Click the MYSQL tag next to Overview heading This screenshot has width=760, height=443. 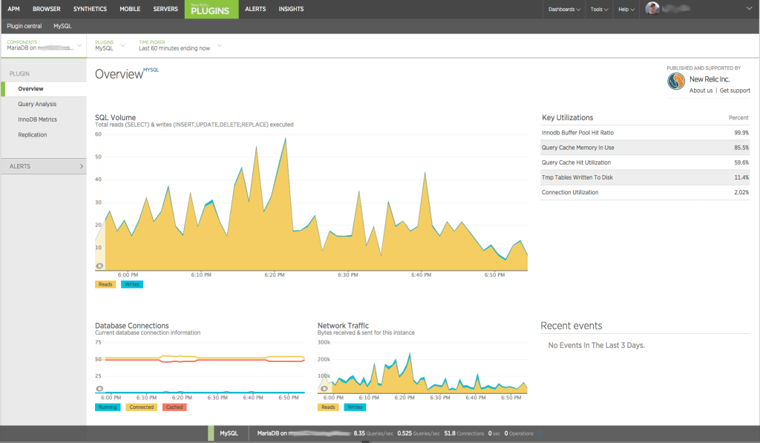coord(151,70)
